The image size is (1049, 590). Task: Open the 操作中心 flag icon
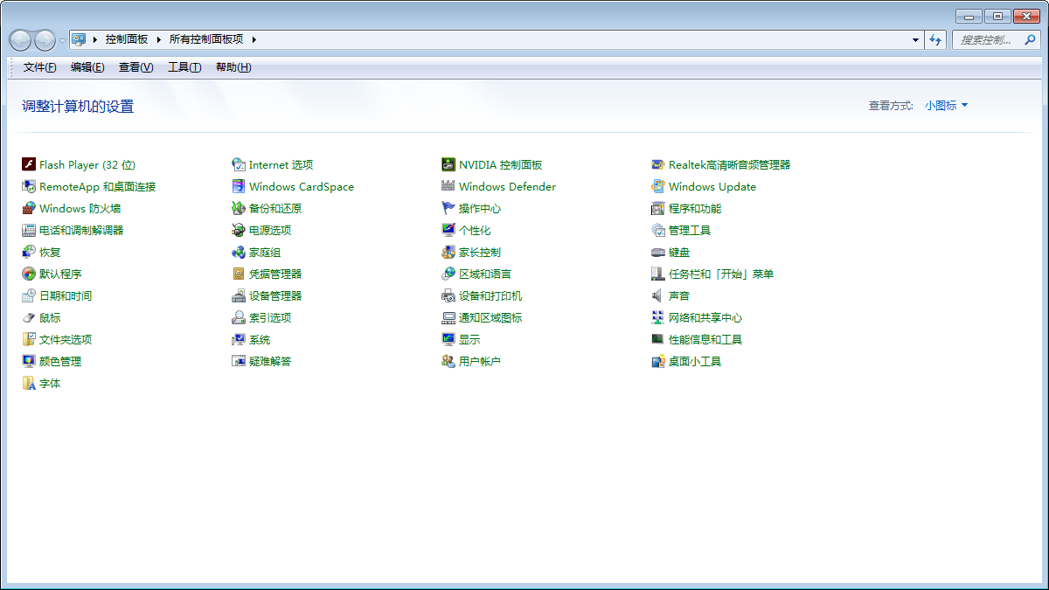pos(448,208)
